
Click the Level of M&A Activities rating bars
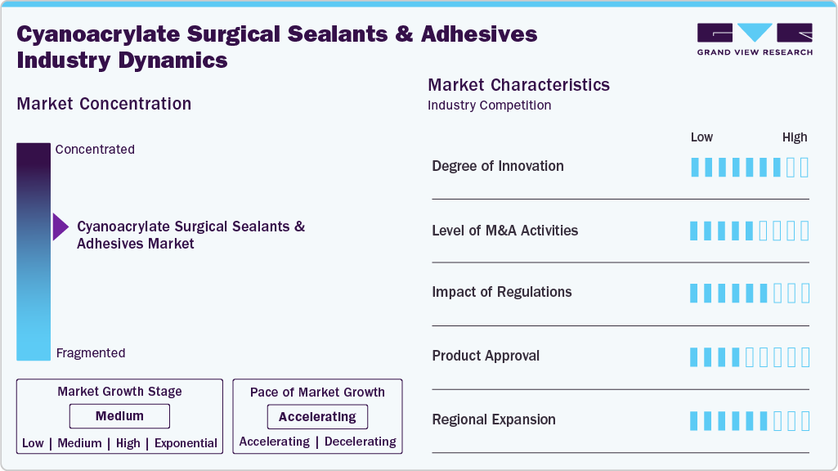(749, 231)
